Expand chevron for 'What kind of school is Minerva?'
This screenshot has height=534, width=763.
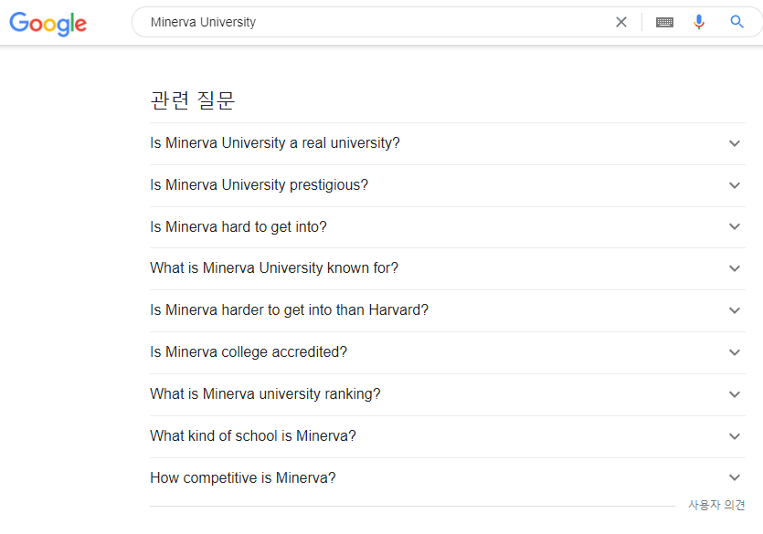735,436
